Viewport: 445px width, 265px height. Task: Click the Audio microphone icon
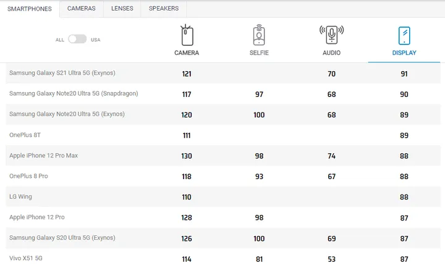[x=331, y=35]
